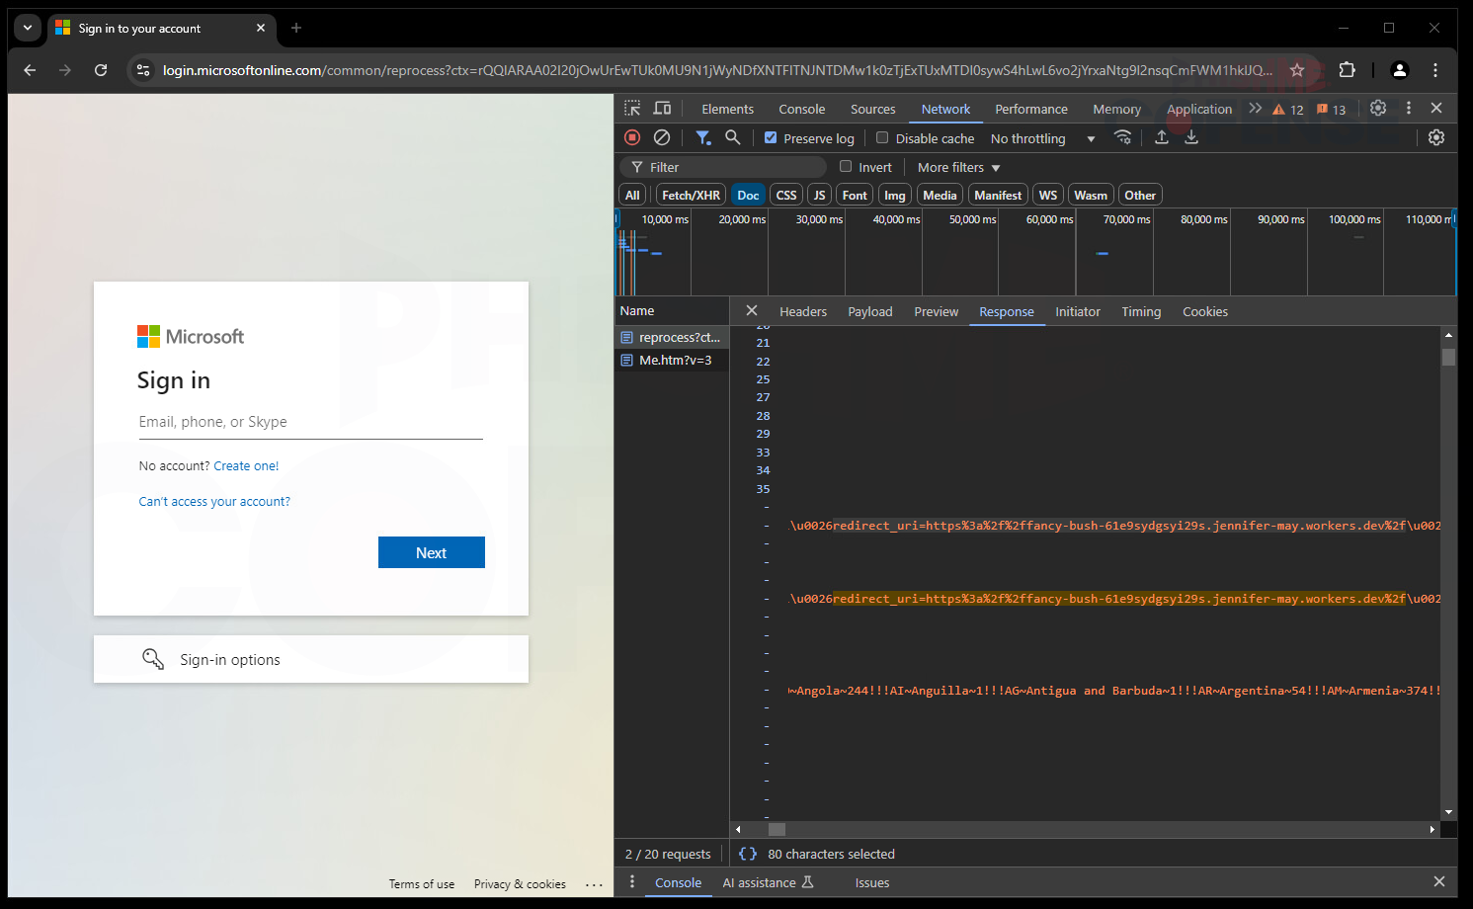The width and height of the screenshot is (1473, 909).
Task: Filter requests by Img type
Action: click(x=894, y=195)
